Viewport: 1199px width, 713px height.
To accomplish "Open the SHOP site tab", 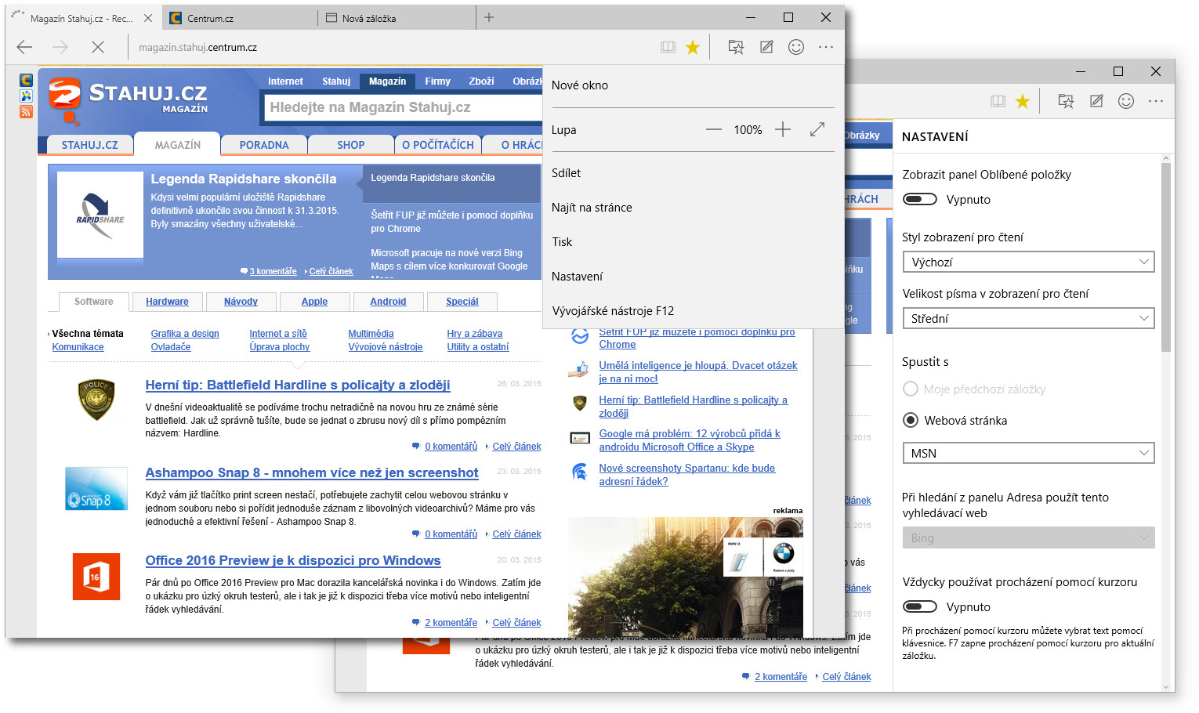I will point(351,145).
